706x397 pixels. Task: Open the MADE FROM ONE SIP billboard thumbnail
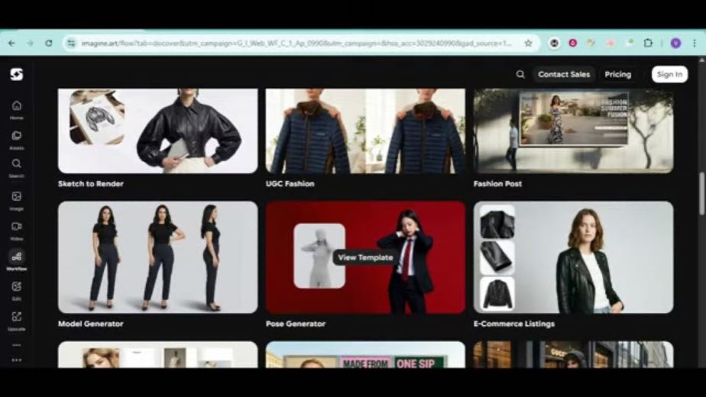365,355
